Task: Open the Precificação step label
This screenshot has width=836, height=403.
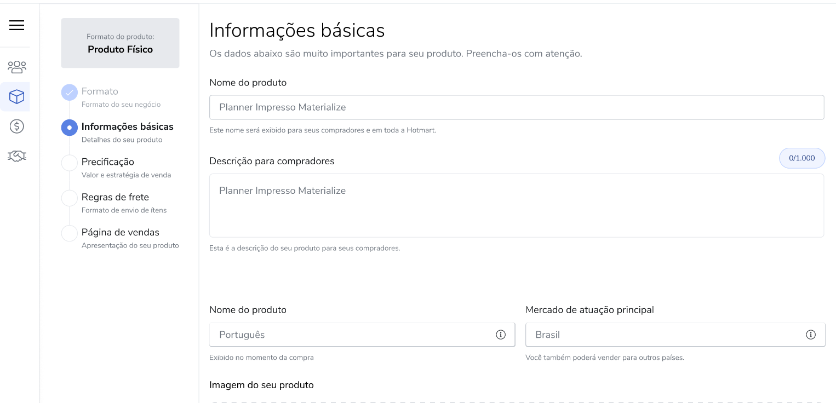Action: click(x=108, y=162)
